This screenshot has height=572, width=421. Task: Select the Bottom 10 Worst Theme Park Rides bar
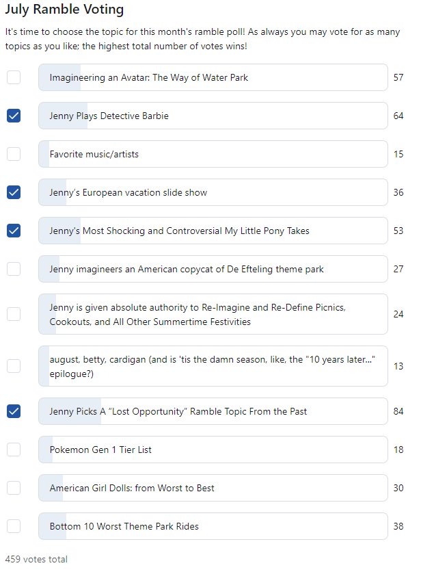coord(213,526)
